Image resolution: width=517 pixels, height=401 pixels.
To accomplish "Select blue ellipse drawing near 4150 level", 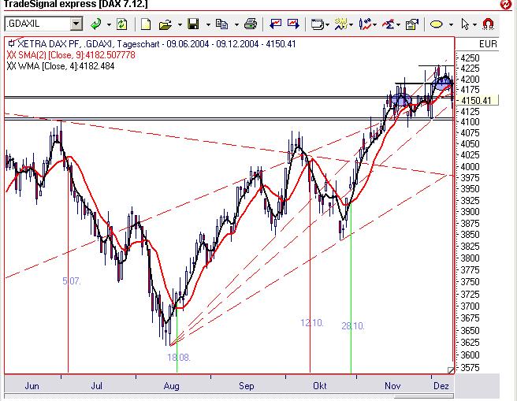I will click(401, 99).
